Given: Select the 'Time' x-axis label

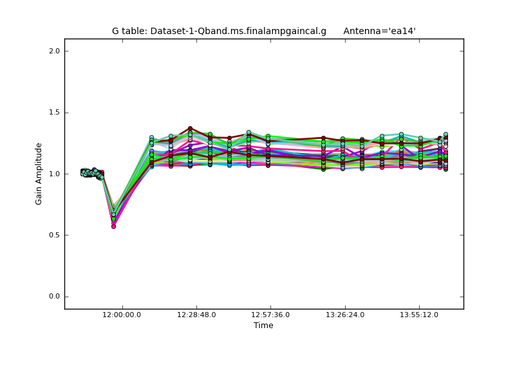Looking at the screenshot, I should pos(263,326).
